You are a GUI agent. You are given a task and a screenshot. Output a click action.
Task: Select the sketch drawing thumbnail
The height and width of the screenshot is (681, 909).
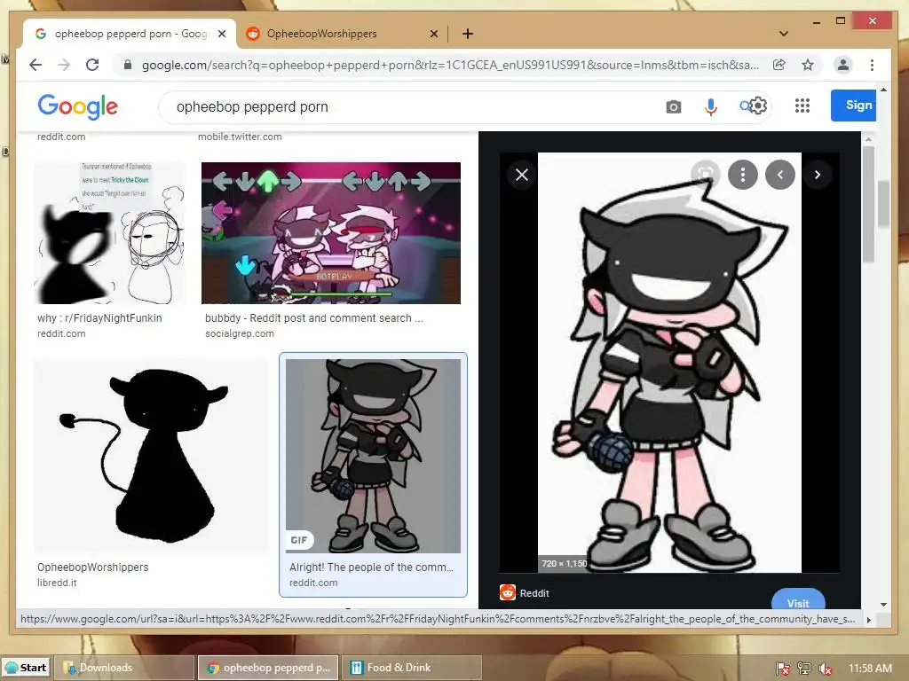109,233
